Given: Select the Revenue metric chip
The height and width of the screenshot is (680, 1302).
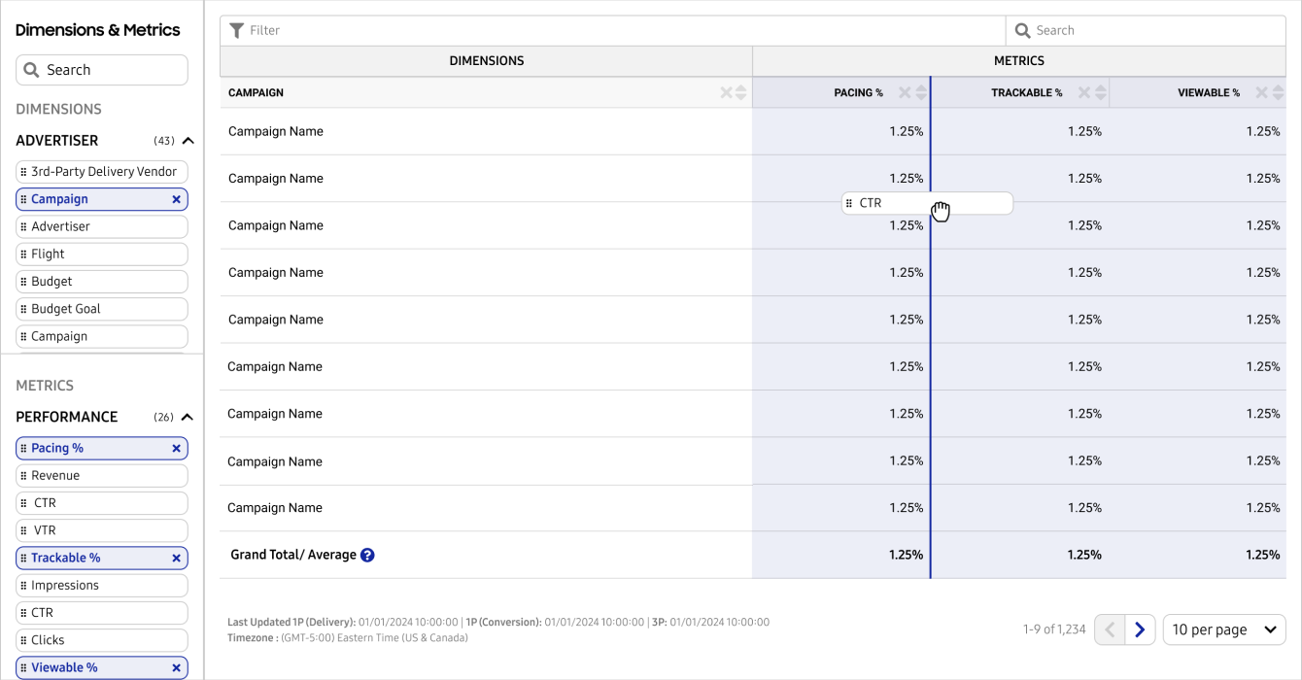Looking at the screenshot, I should pyautogui.click(x=102, y=476).
